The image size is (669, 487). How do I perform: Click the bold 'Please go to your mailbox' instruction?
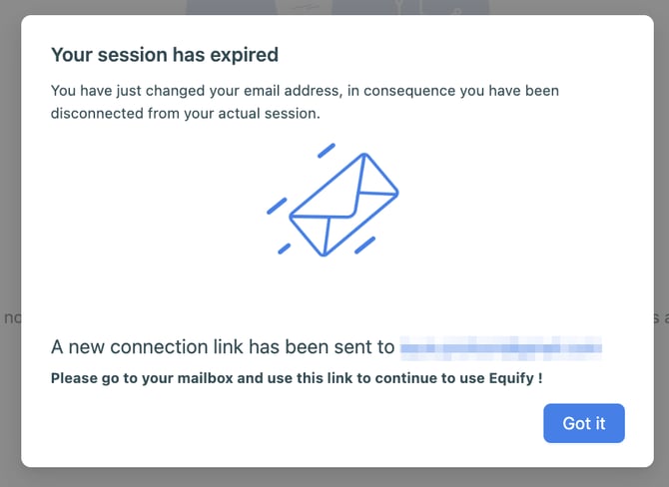click(297, 379)
